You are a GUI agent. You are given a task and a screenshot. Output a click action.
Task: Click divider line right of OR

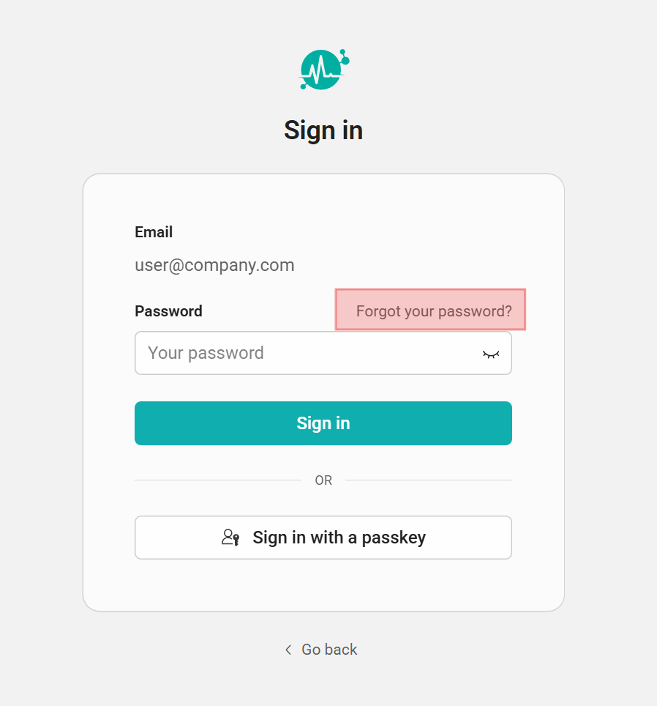pos(428,480)
